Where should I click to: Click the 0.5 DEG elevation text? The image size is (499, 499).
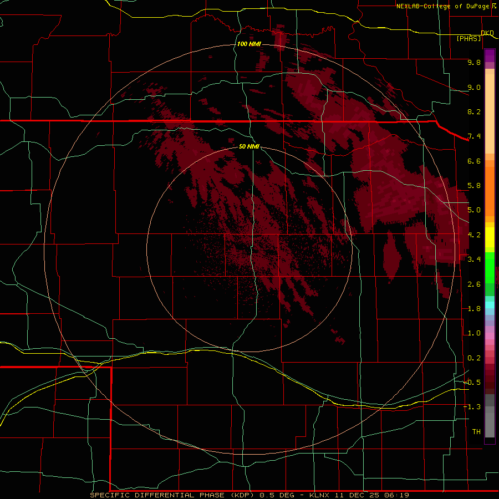pyautogui.click(x=277, y=495)
